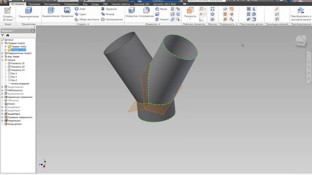Viewport: 312px width, 175px height.
Task: Pick the Наследование derive tool
Action: click(112, 19)
